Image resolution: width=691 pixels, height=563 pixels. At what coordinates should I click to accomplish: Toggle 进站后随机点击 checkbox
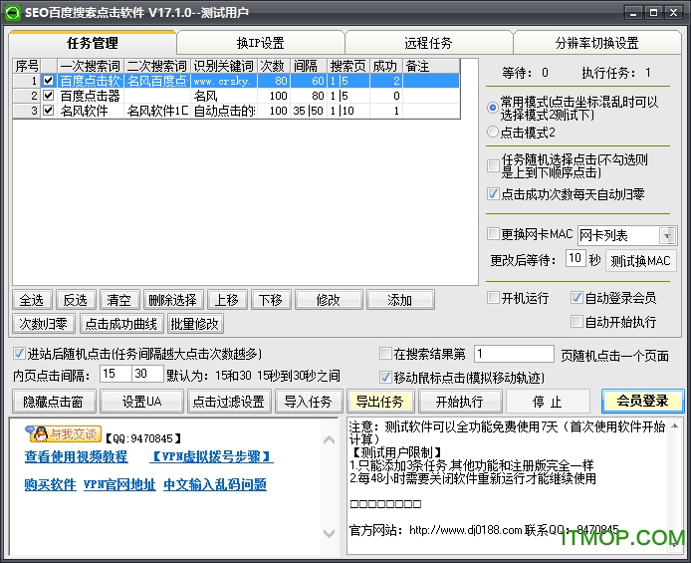19,353
